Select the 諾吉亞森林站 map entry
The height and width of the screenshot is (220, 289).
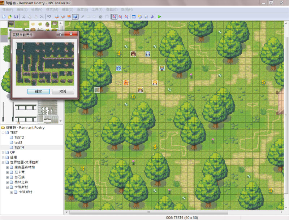25,167
